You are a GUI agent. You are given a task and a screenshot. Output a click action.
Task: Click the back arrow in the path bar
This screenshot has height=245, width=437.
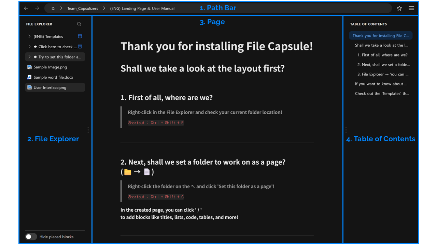(x=26, y=8)
